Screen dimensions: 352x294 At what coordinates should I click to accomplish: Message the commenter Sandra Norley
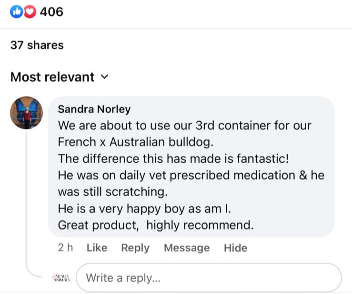187,248
